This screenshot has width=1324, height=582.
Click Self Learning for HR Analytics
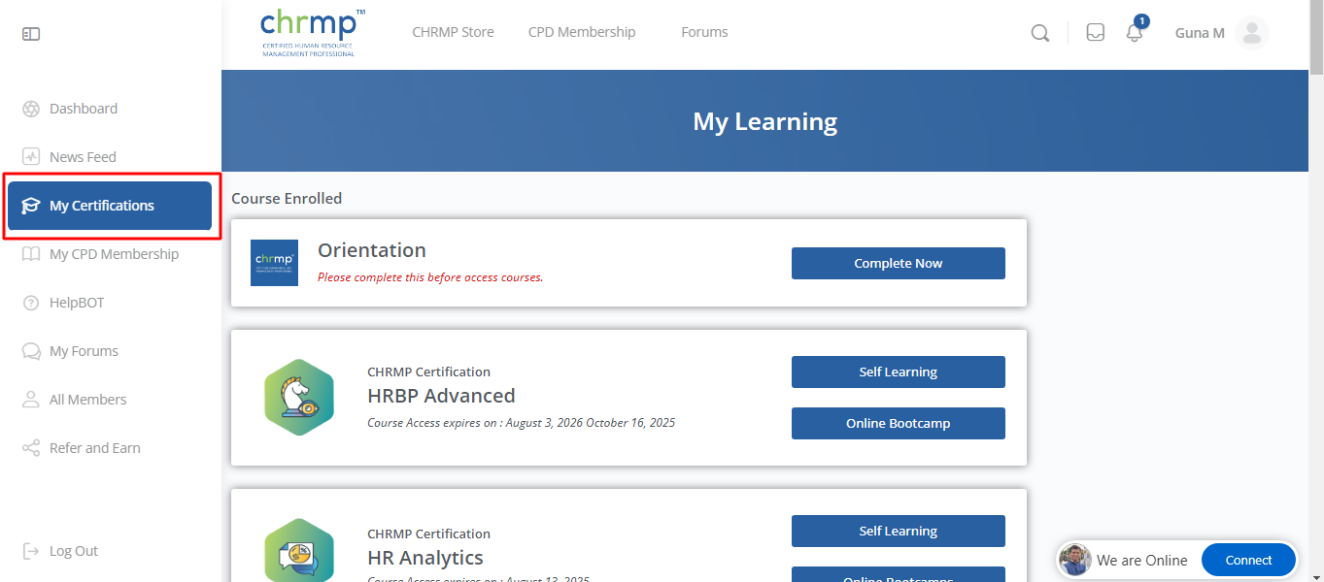coord(899,531)
